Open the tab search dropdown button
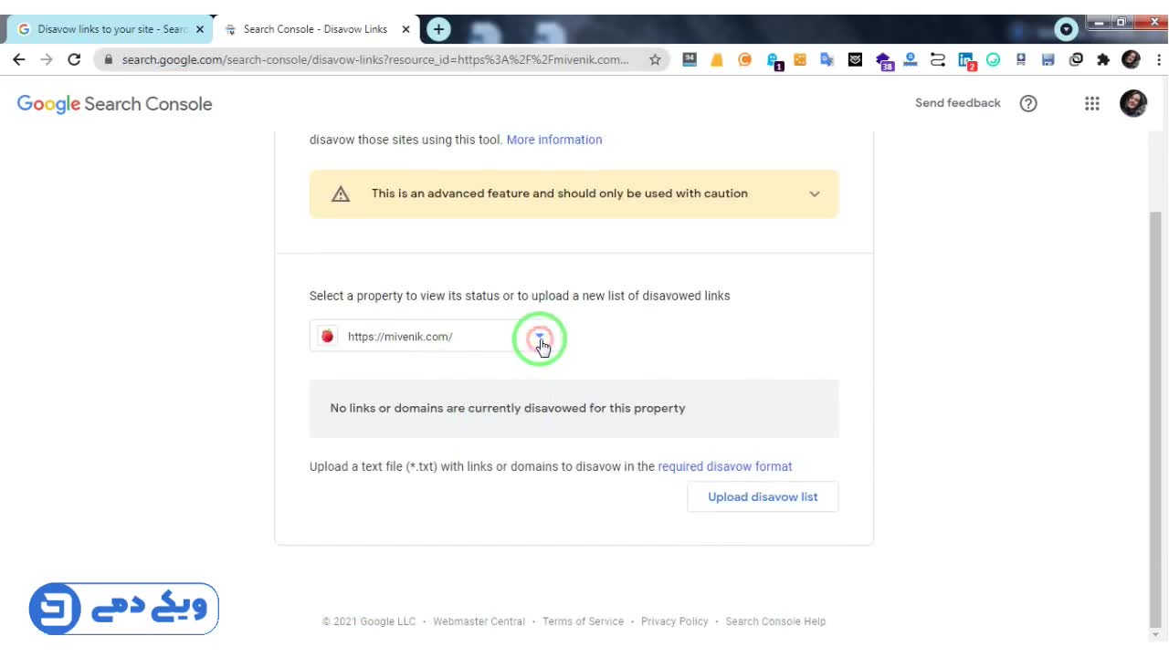1169x657 pixels. pos(1066,29)
